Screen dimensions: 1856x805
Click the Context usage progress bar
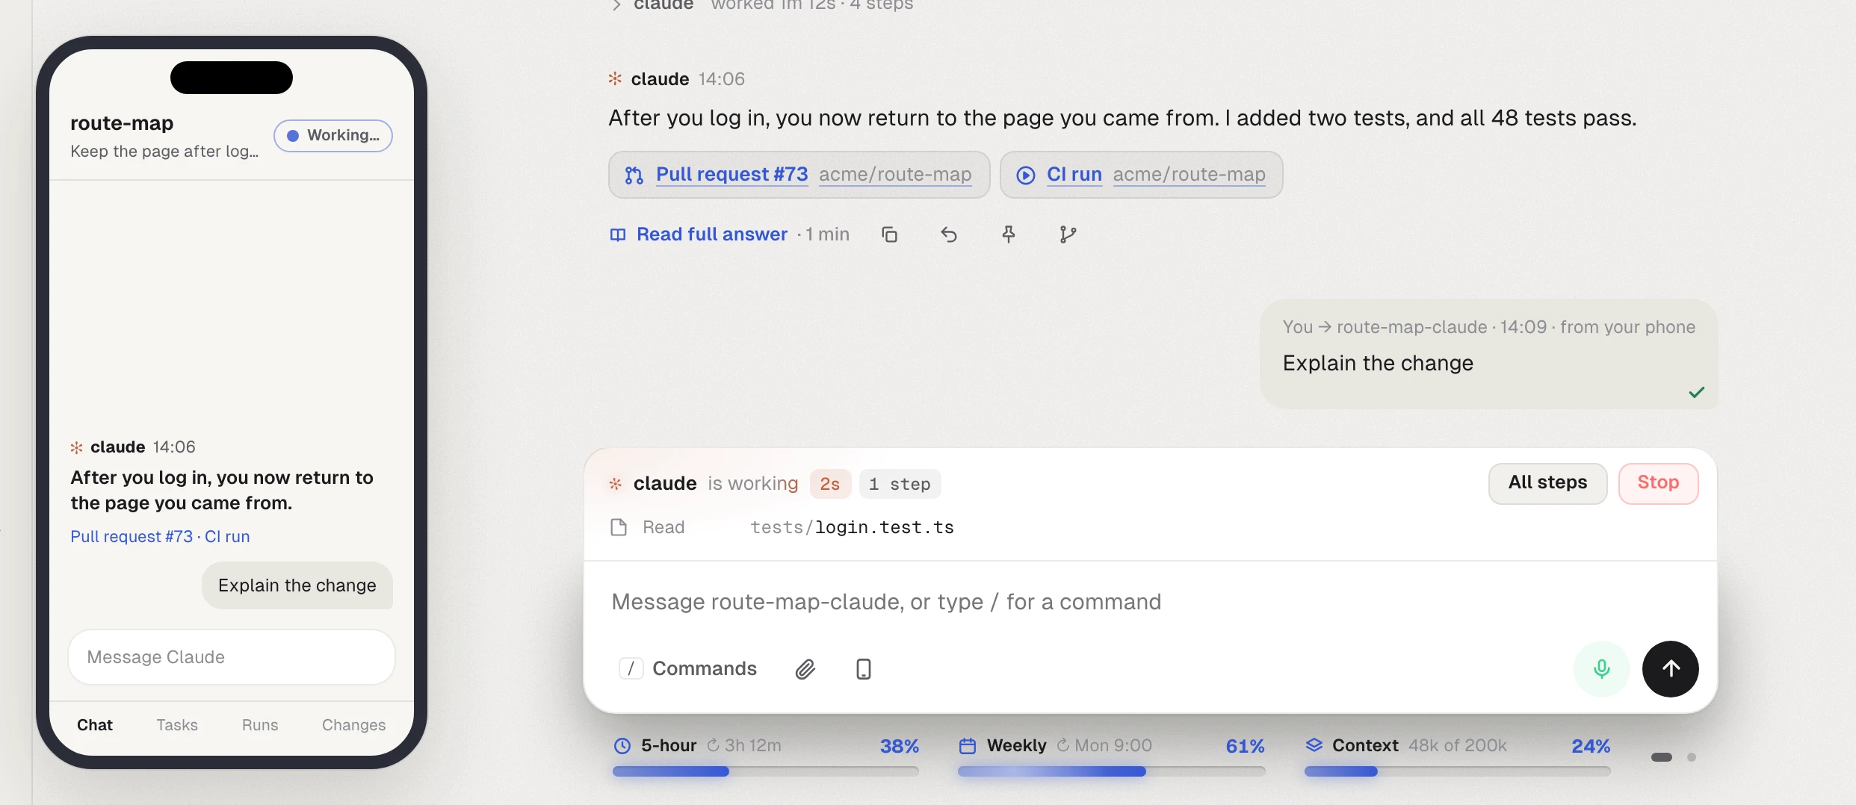tap(1457, 771)
